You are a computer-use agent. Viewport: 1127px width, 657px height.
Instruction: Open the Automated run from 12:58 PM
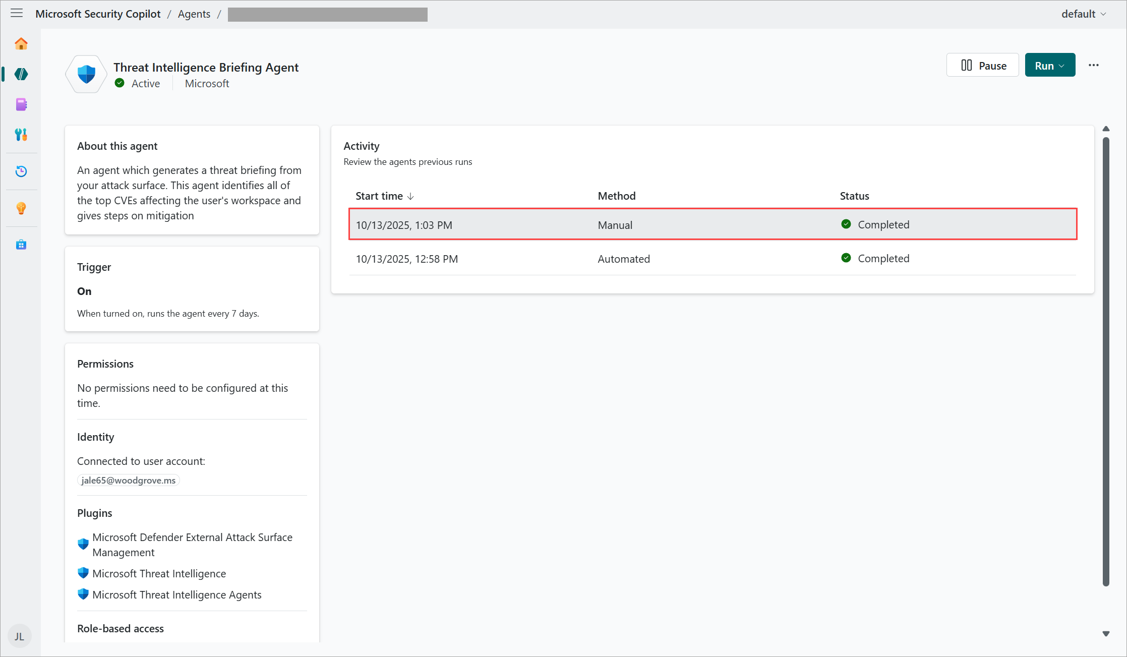(712, 259)
